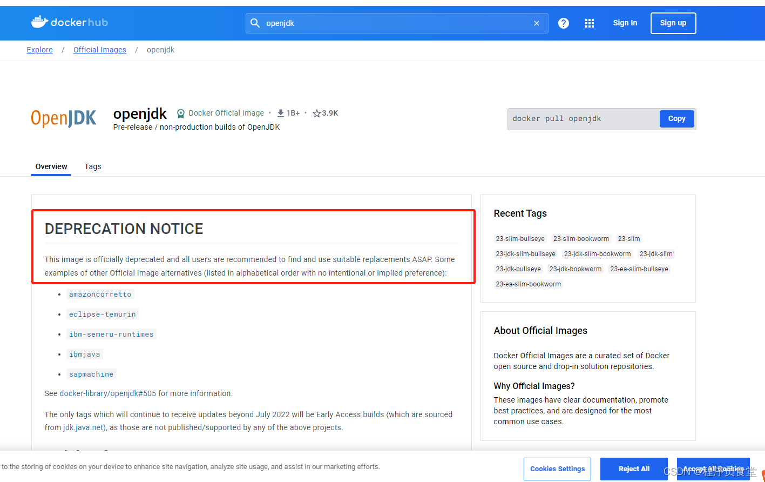Screen dimensions: 765x482
Task: Open Cookies Settings
Action: pos(558,469)
